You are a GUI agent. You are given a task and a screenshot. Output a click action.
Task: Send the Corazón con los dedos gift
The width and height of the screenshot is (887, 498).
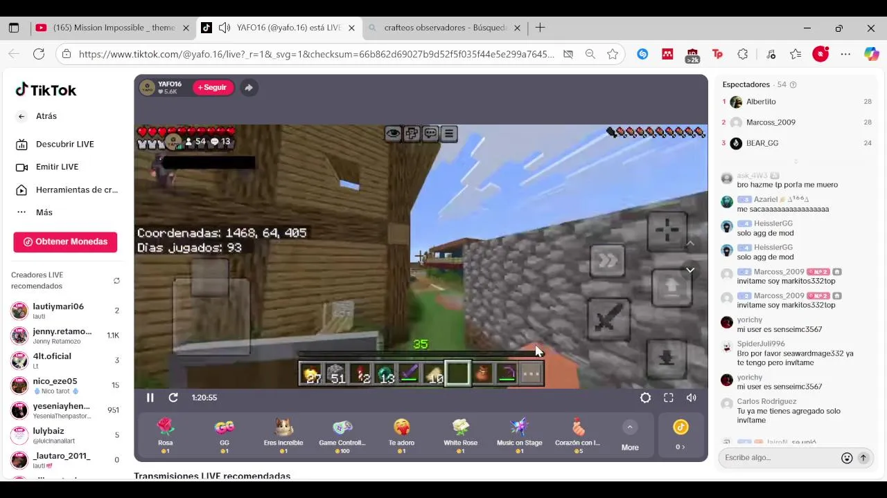tap(578, 436)
